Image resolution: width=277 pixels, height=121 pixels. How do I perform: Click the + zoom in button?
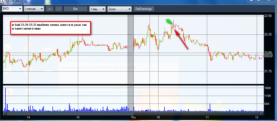[x=50, y=9]
